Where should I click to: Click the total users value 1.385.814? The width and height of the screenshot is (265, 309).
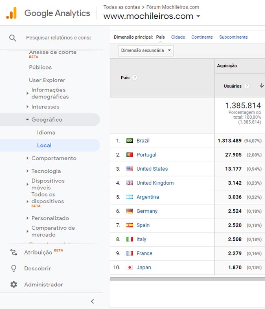pyautogui.click(x=243, y=105)
